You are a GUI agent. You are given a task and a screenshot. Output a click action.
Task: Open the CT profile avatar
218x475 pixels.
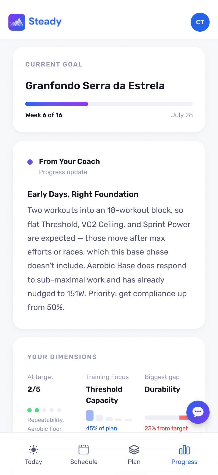pyautogui.click(x=200, y=22)
